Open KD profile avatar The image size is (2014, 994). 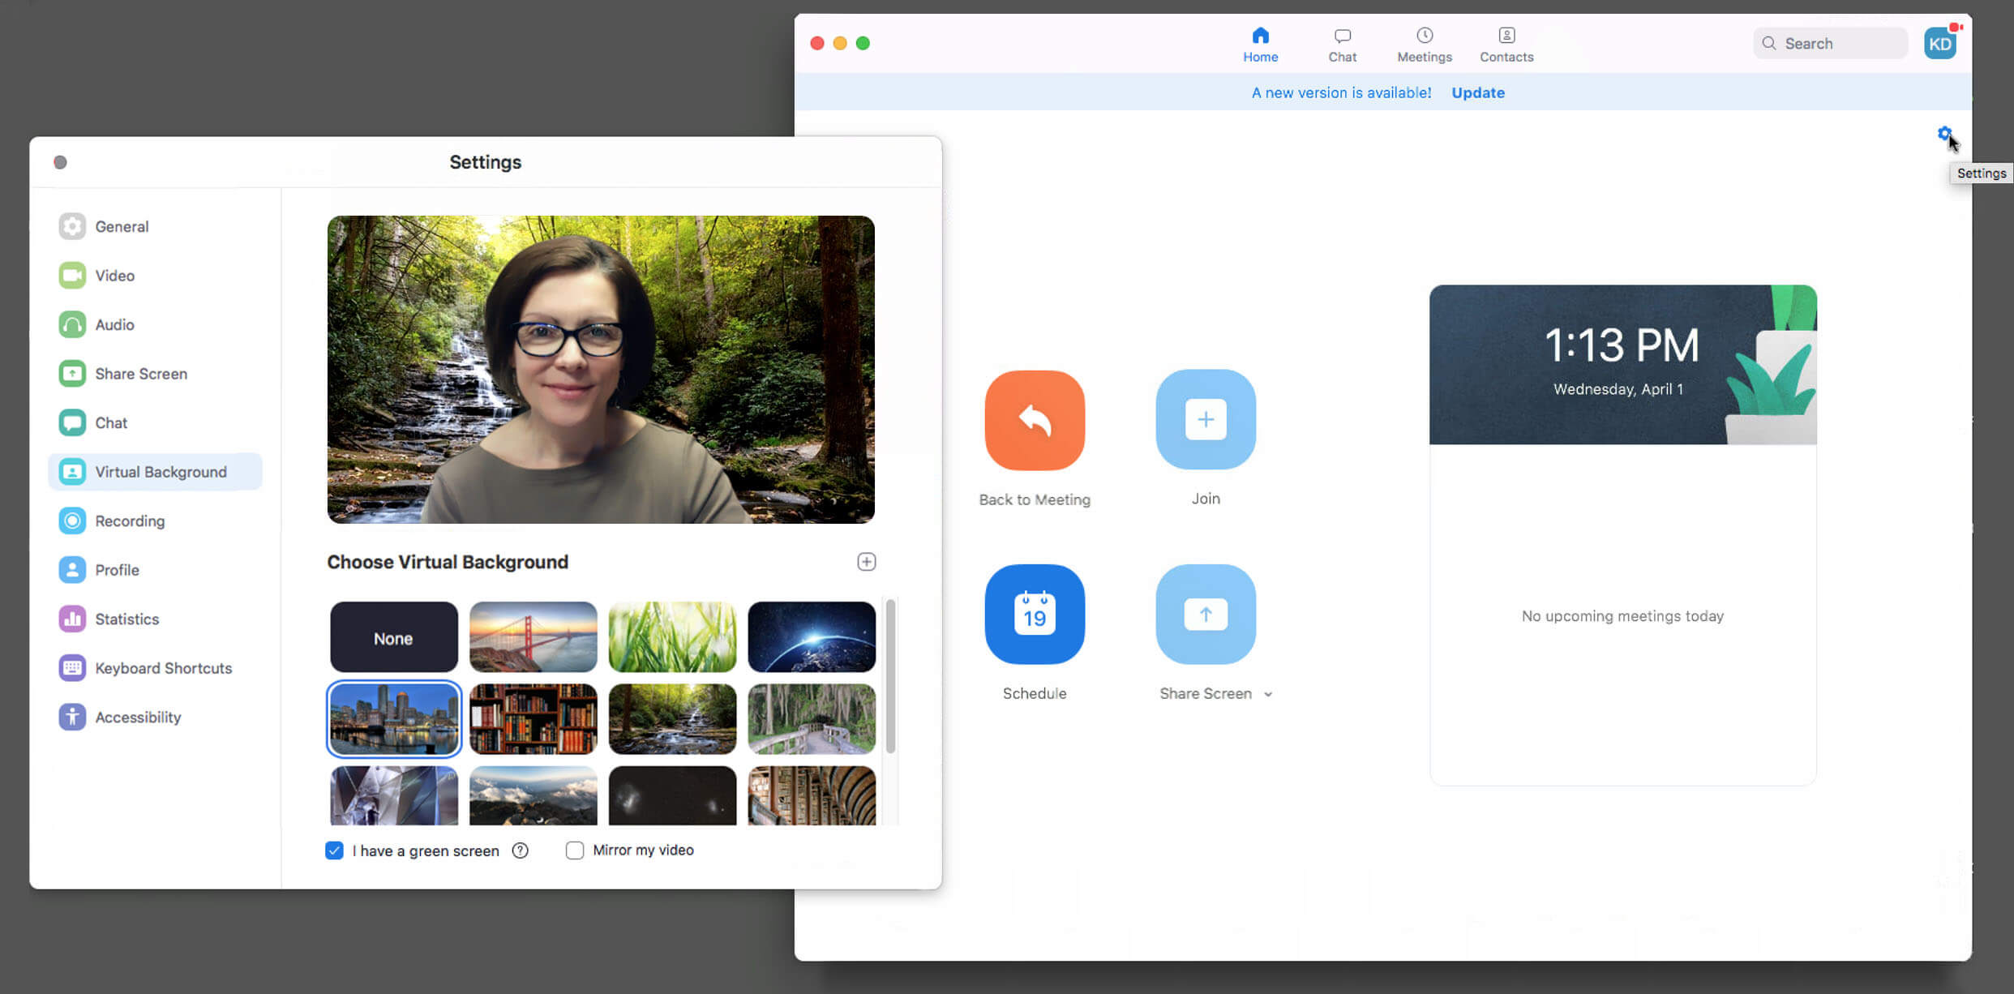tap(1939, 44)
